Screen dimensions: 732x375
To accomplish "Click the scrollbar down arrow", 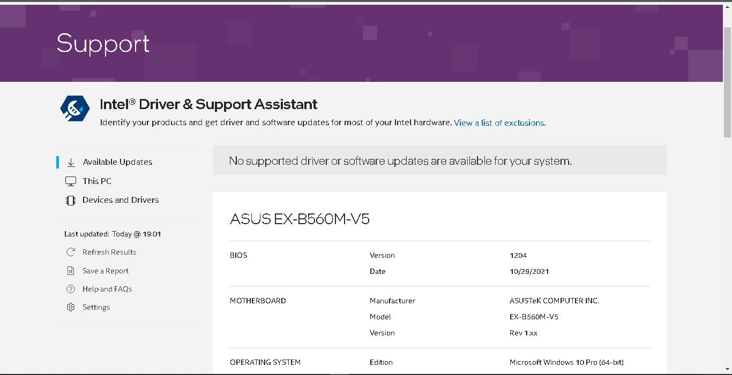I will click(x=728, y=370).
